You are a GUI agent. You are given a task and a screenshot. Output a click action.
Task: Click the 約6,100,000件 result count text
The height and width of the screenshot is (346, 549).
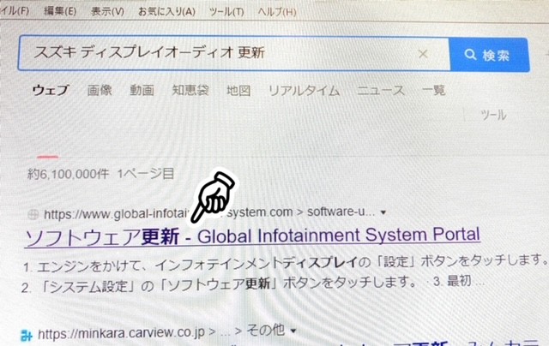tap(68, 174)
